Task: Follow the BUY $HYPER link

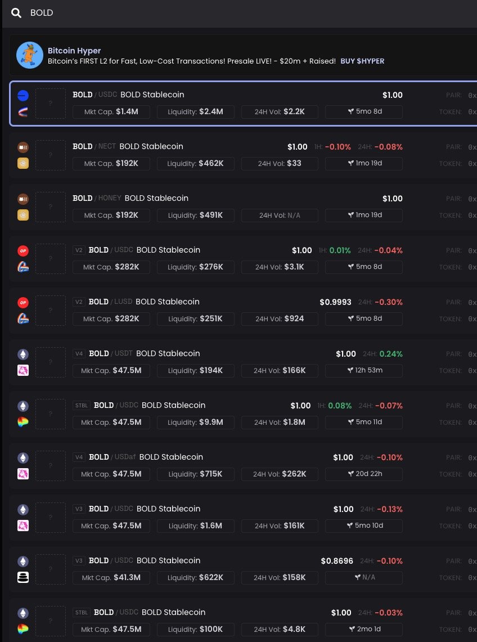Action: coord(362,61)
